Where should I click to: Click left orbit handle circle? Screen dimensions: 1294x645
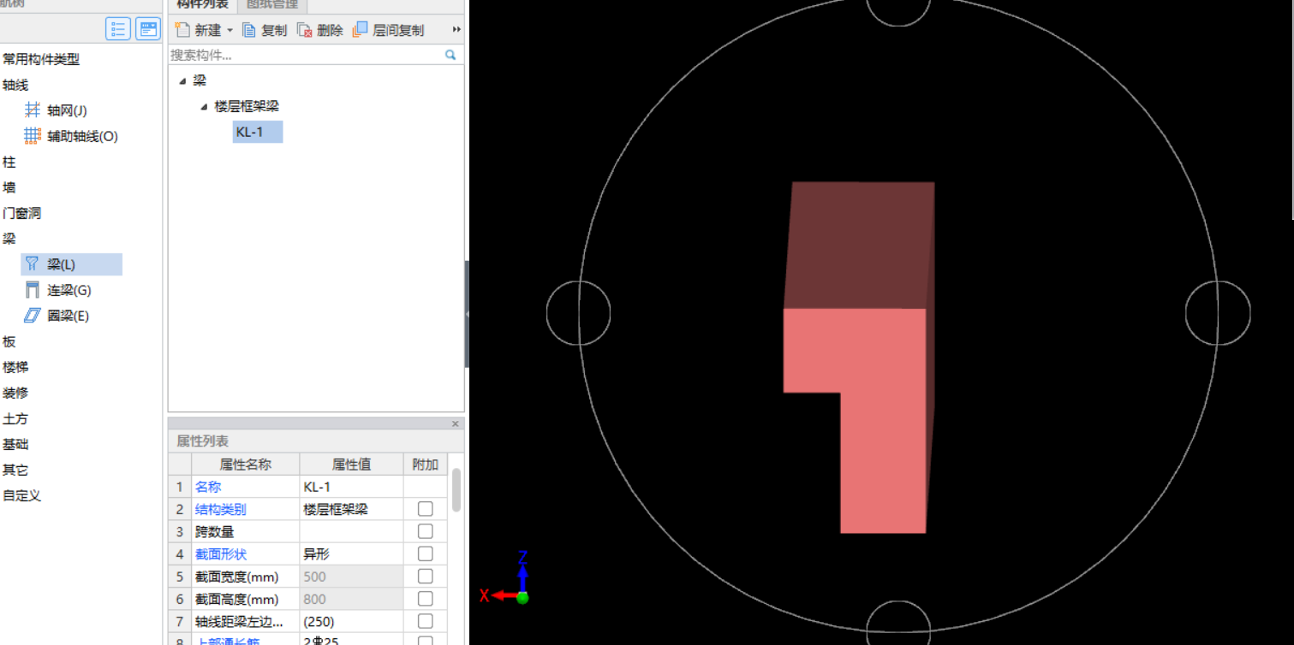(x=579, y=312)
